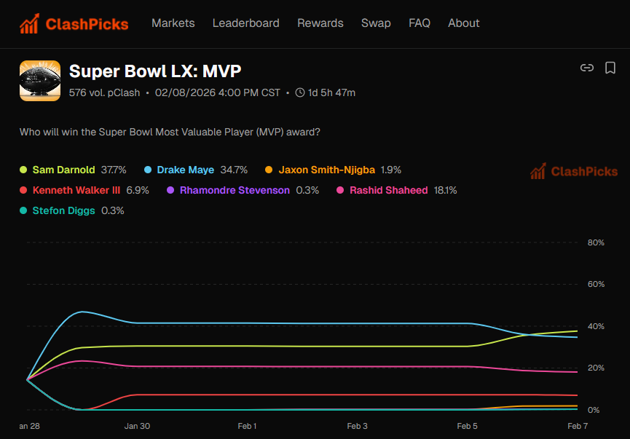This screenshot has width=630, height=439.
Task: Click Jaxon Smith-Njigba's 1.9% value
Action: [x=391, y=170]
